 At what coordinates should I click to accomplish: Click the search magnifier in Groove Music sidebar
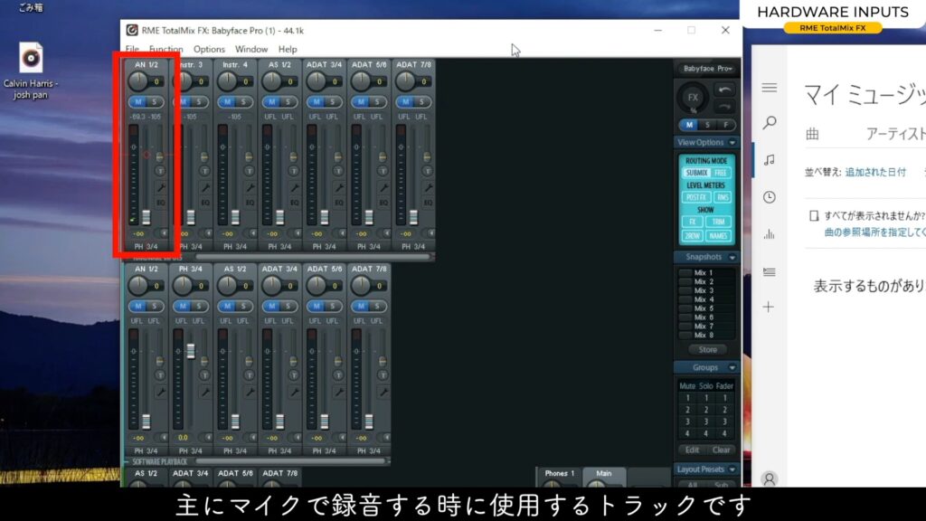769,123
